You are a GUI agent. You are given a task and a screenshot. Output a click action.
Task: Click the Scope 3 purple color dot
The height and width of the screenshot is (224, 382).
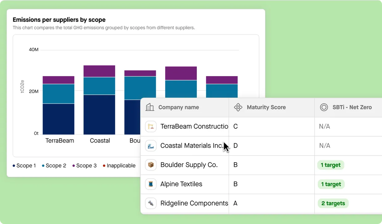click(74, 166)
